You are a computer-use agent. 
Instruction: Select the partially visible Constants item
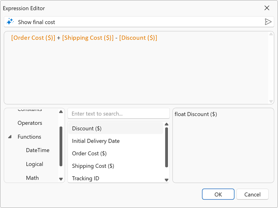(x=30, y=110)
